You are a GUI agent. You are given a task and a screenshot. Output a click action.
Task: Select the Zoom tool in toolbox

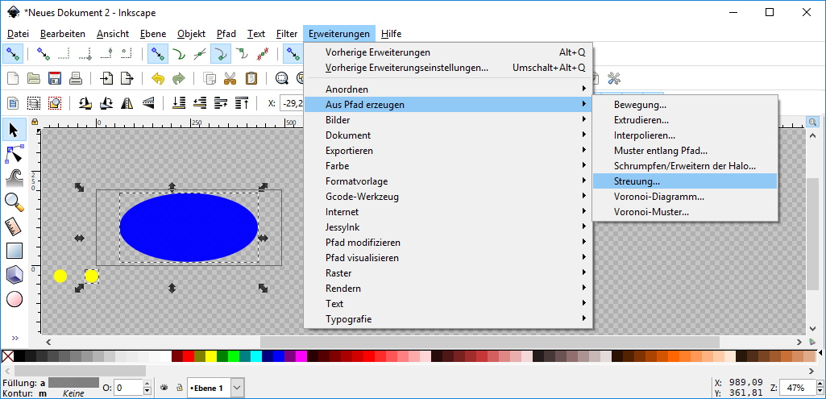pos(14,202)
